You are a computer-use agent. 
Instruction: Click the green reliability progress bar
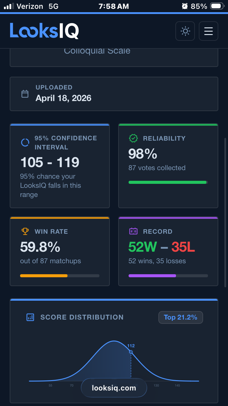168,182
